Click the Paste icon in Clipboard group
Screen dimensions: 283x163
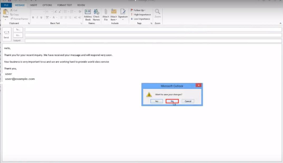(6, 12)
